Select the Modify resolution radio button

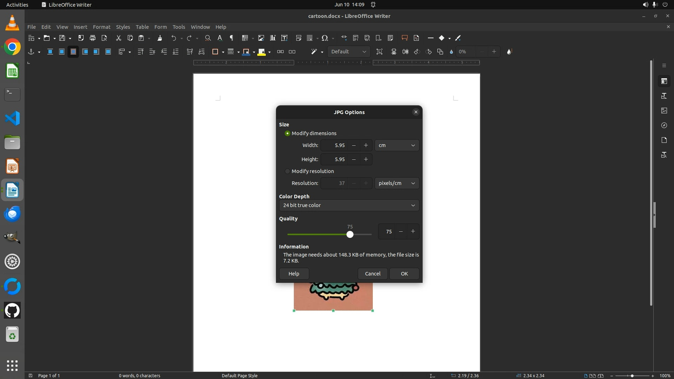[x=288, y=171]
